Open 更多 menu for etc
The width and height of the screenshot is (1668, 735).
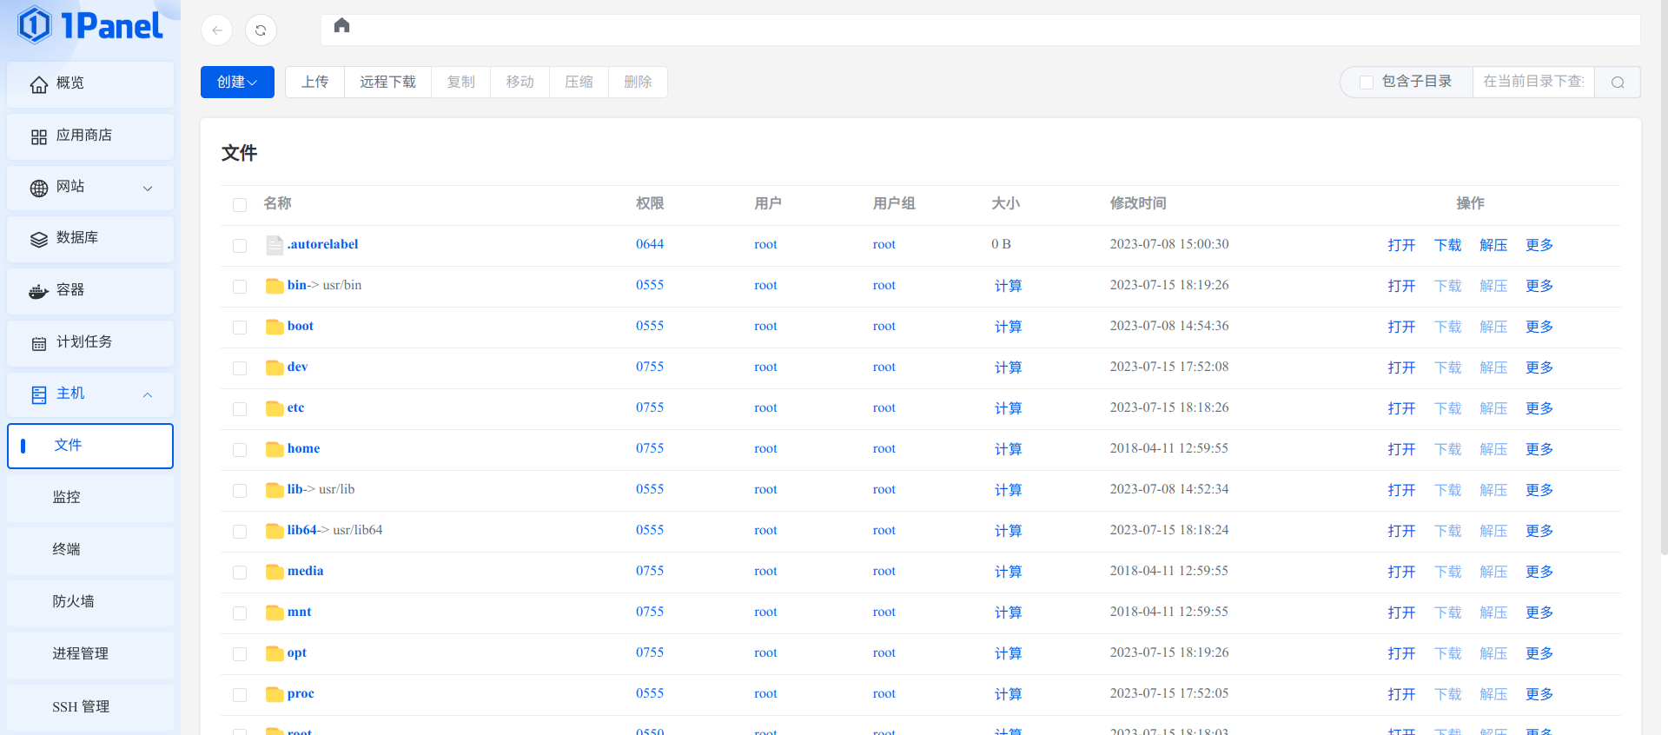pyautogui.click(x=1539, y=408)
